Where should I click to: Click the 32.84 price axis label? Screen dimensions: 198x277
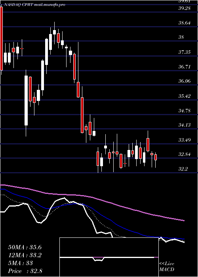coord(185,154)
